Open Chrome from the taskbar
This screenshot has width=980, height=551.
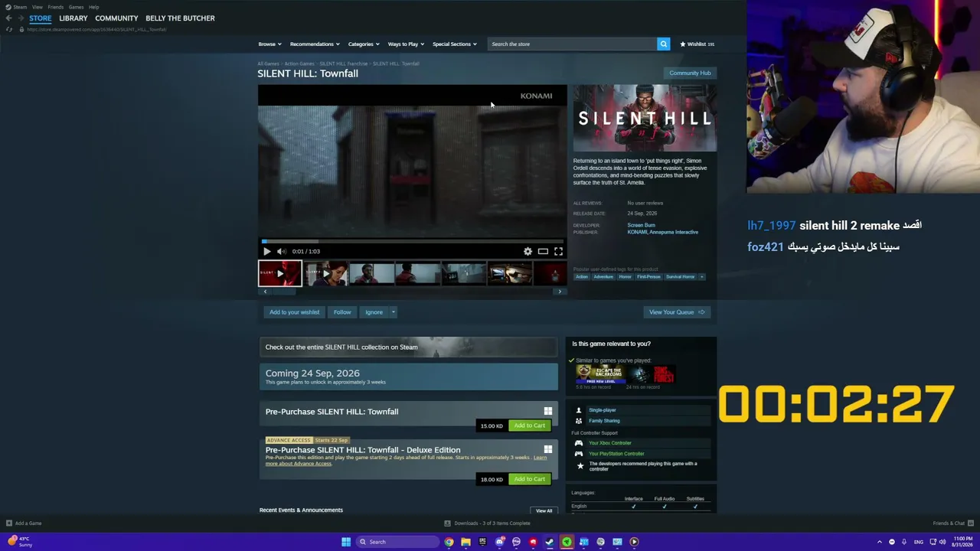pyautogui.click(x=449, y=542)
